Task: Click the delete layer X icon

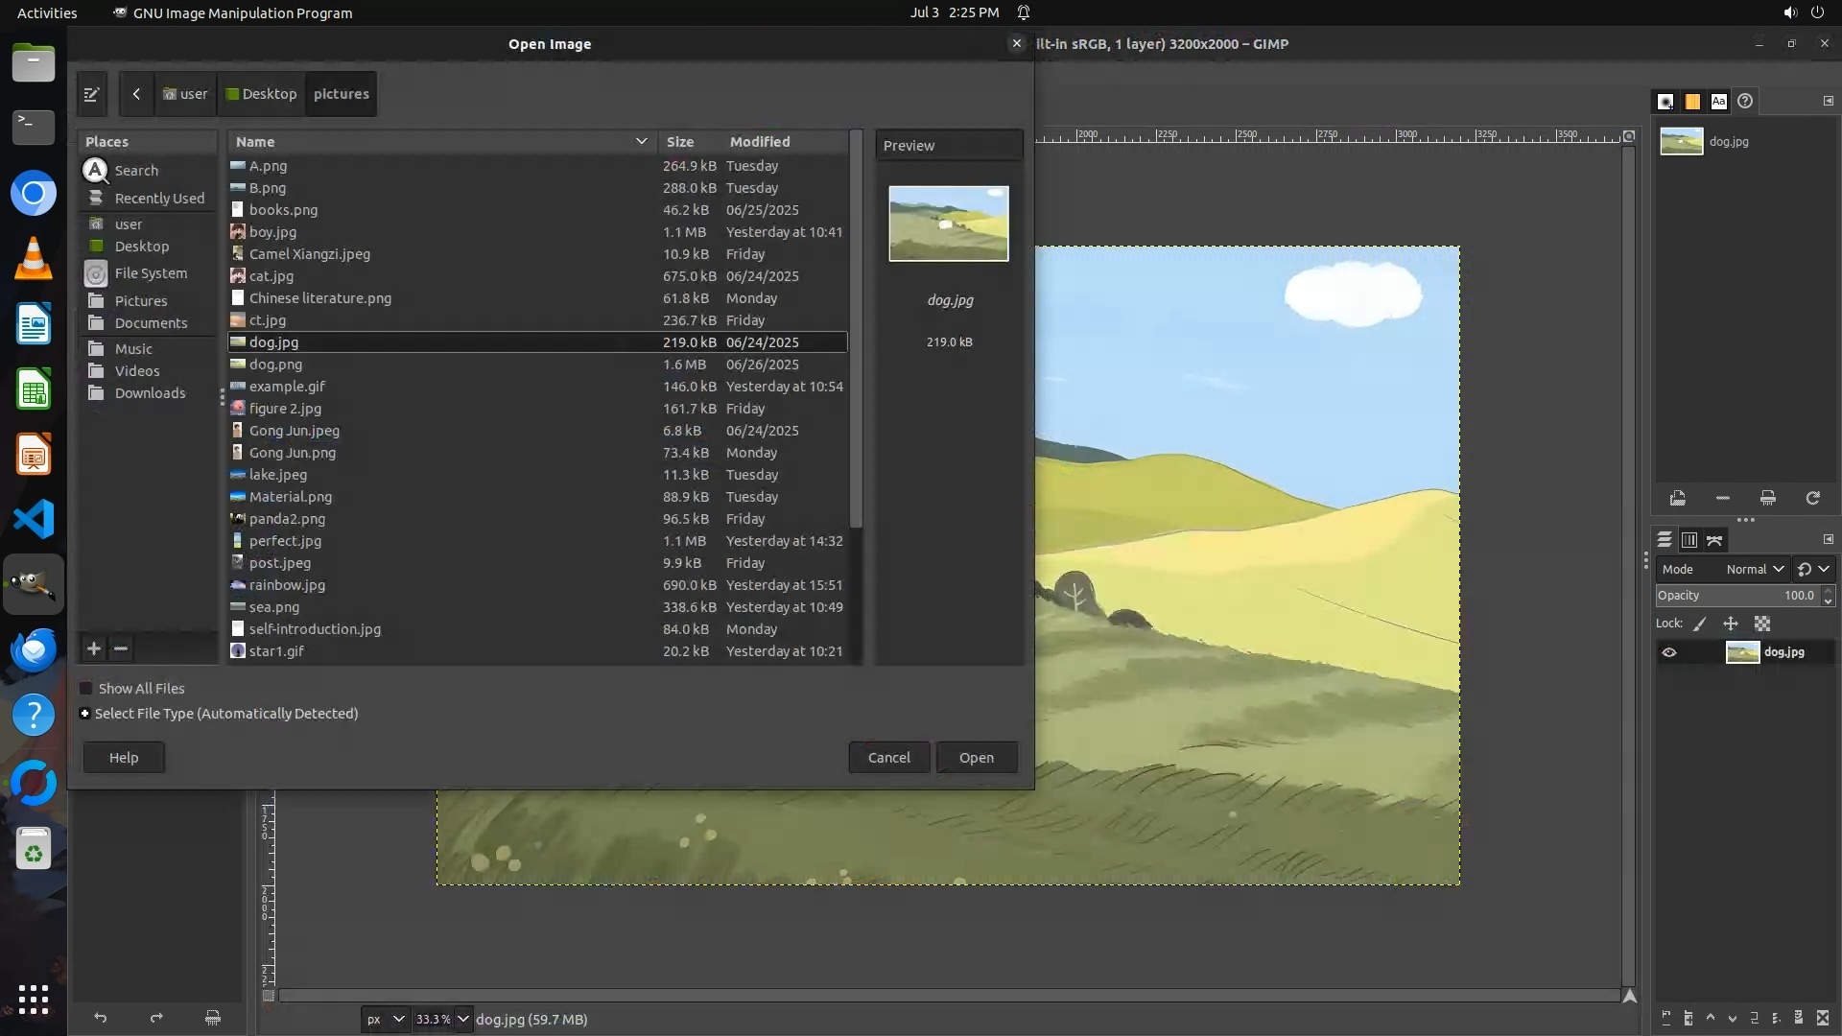Action: click(x=1823, y=1018)
